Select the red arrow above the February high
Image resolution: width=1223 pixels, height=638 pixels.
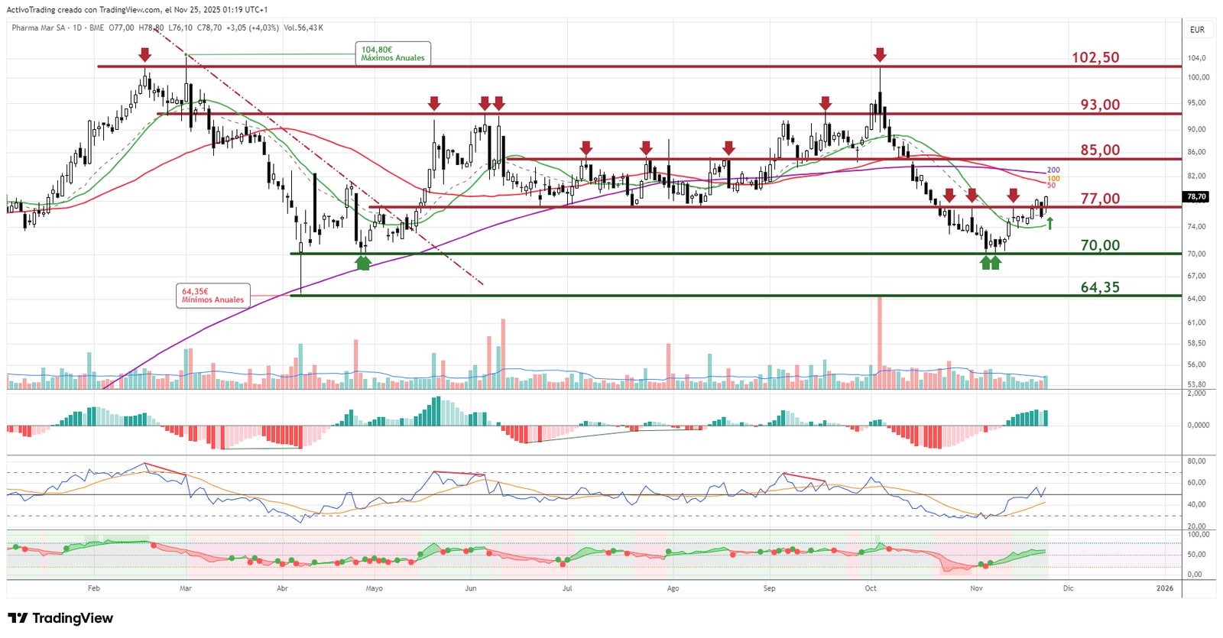click(x=144, y=54)
